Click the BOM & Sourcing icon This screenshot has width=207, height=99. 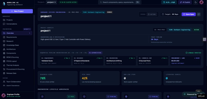click(x=4, y=57)
